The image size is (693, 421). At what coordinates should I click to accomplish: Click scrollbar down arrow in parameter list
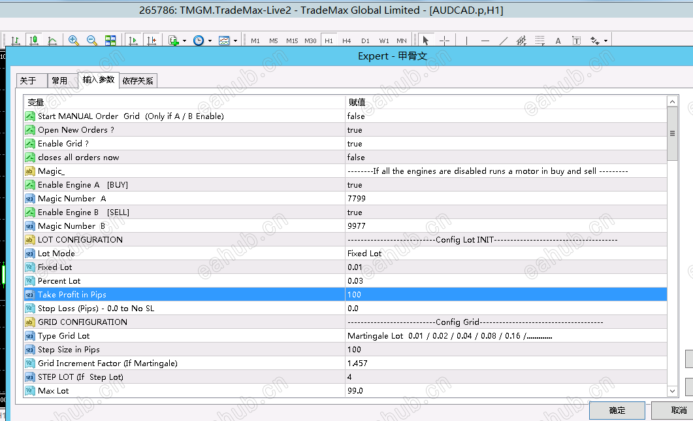[672, 391]
